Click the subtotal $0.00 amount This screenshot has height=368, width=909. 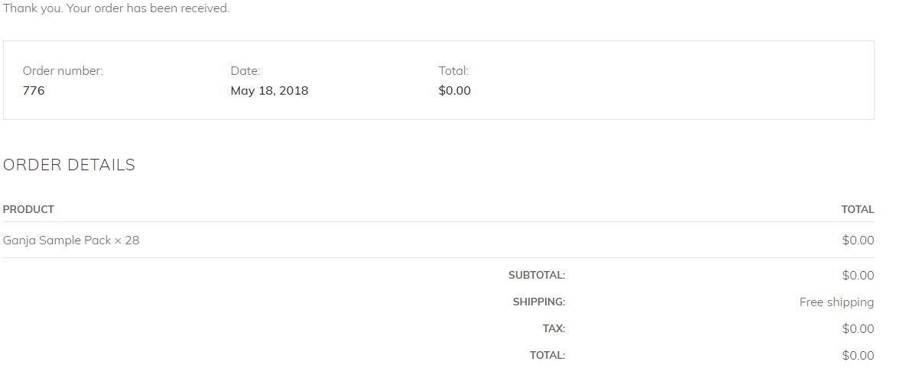pos(858,276)
